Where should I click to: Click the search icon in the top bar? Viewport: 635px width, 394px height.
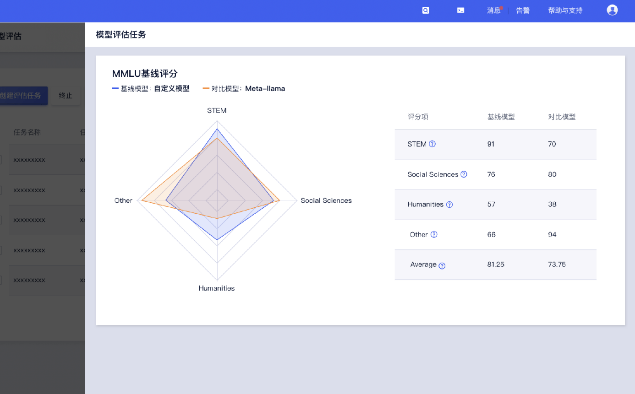click(425, 10)
